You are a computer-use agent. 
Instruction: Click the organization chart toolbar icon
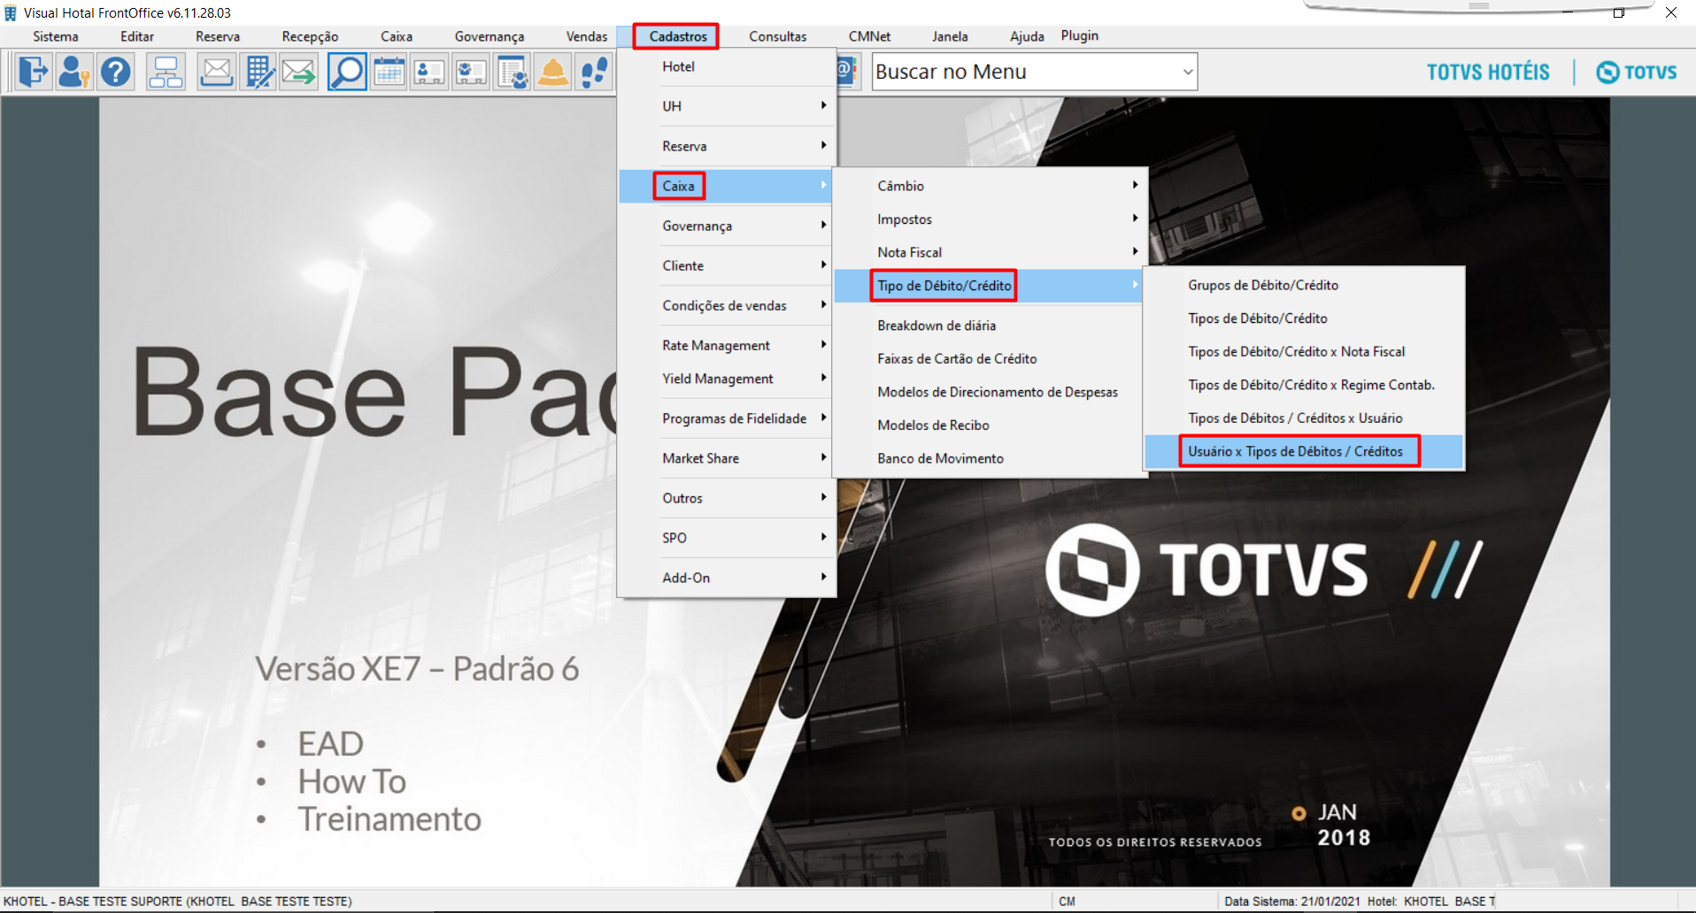[166, 72]
